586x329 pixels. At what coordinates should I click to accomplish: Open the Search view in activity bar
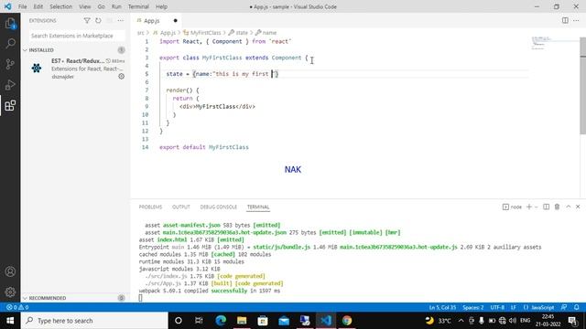[10, 43]
